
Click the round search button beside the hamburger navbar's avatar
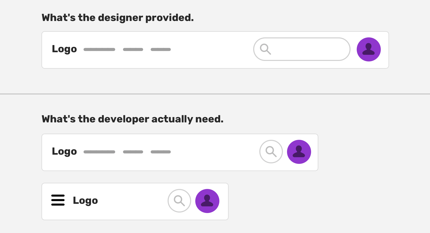tap(179, 201)
